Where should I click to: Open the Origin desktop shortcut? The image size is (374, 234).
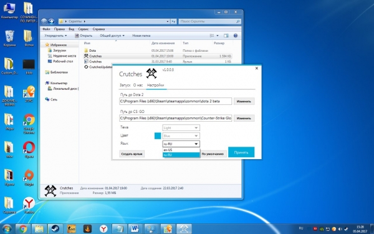tap(29, 177)
